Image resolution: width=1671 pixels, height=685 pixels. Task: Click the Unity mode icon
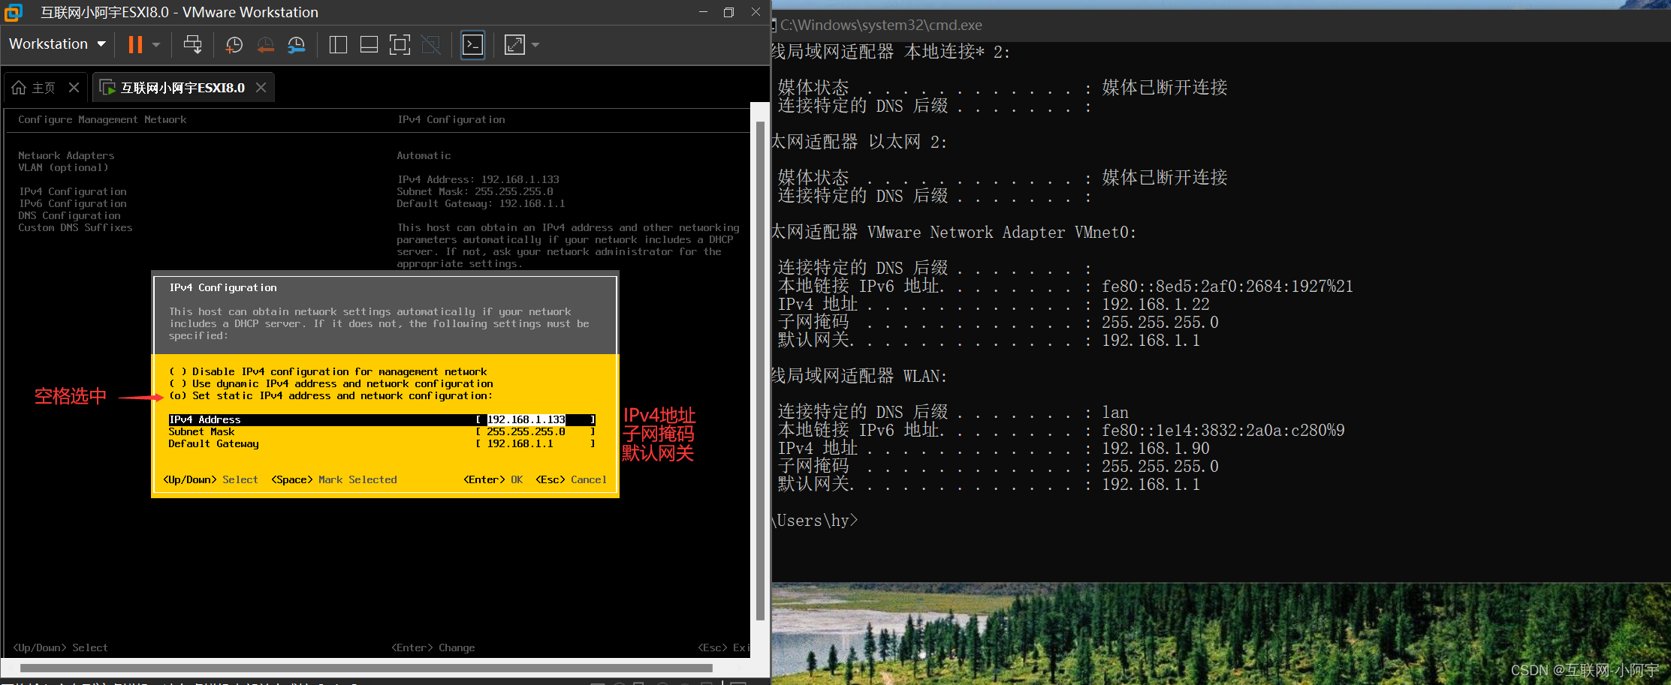pos(431,45)
